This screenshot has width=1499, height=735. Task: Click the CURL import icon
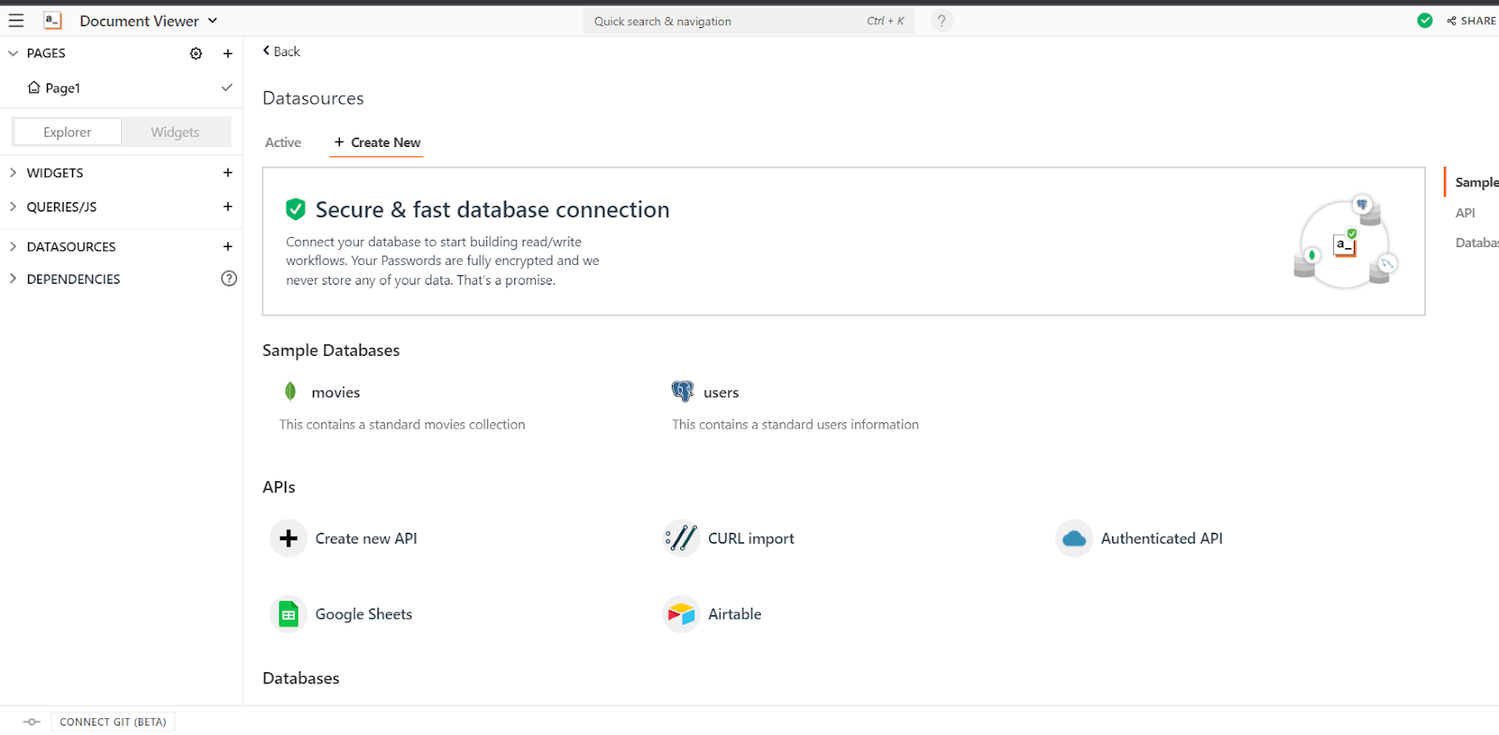(681, 538)
